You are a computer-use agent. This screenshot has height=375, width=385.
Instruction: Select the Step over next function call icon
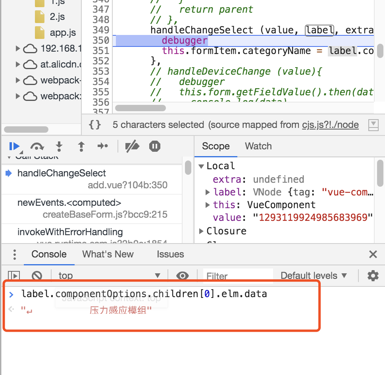click(x=37, y=146)
